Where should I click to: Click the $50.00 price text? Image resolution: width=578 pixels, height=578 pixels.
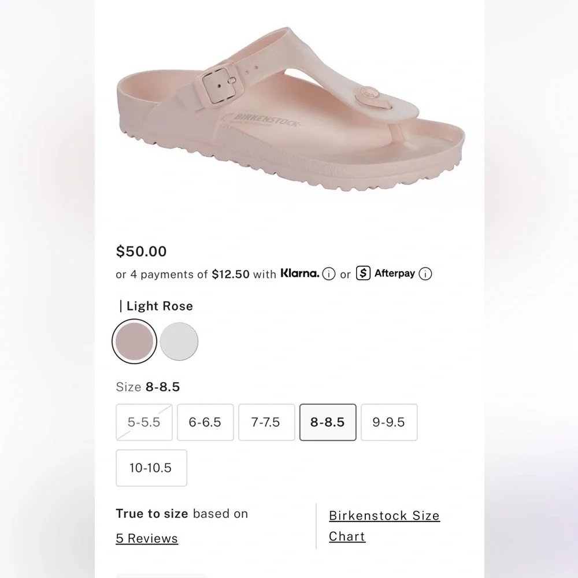[141, 252]
